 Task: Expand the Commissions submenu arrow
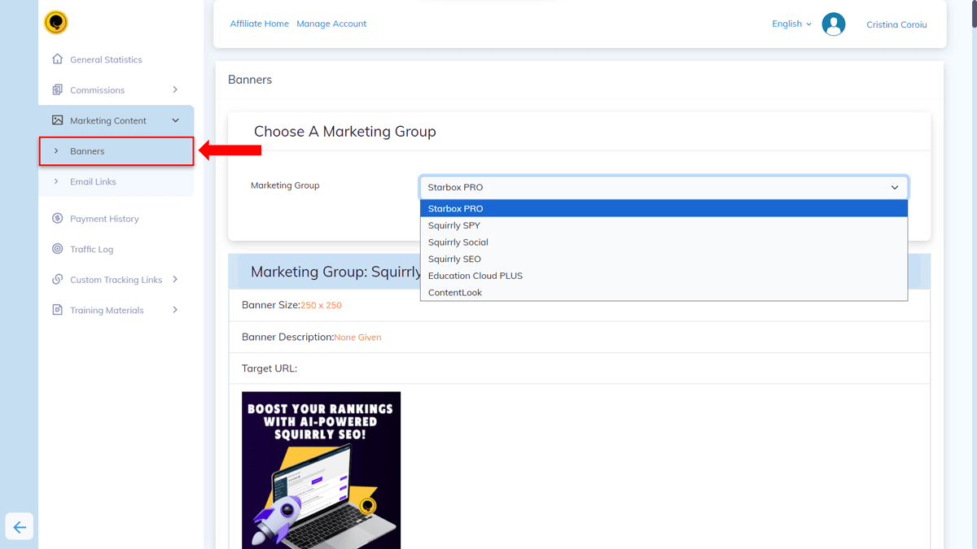pos(175,89)
